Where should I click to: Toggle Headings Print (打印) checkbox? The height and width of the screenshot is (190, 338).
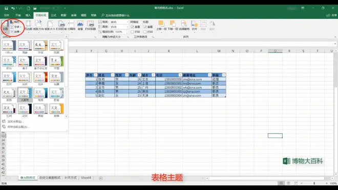tap(145, 32)
